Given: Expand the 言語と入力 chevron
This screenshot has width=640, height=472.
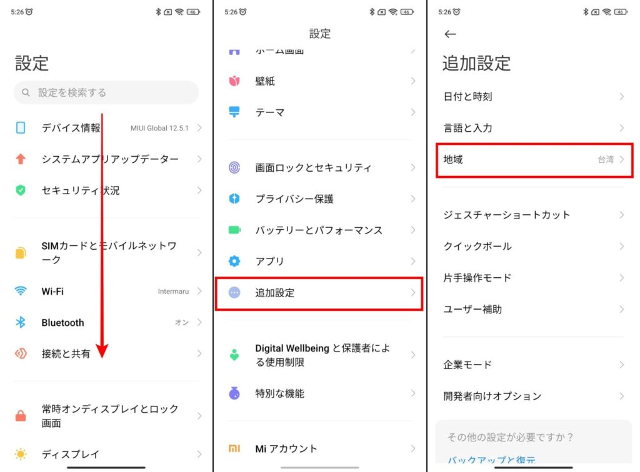Looking at the screenshot, I should pyautogui.click(x=621, y=128).
